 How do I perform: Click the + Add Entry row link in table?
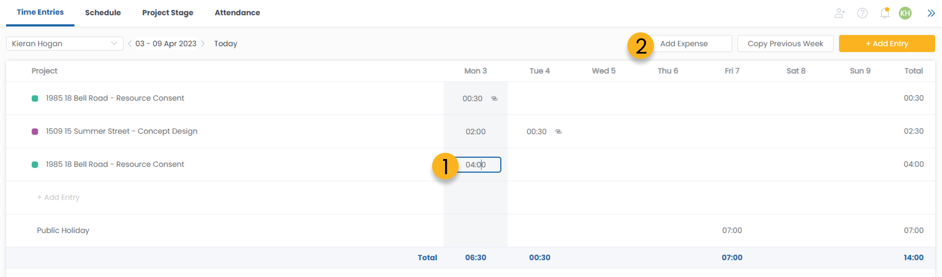click(x=58, y=197)
